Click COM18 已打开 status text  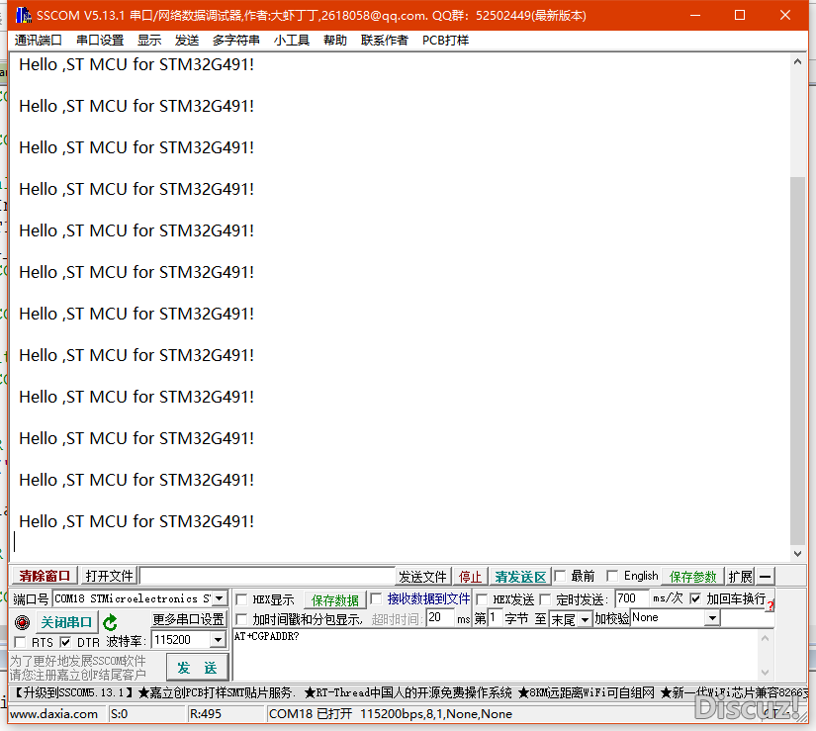click(x=311, y=714)
